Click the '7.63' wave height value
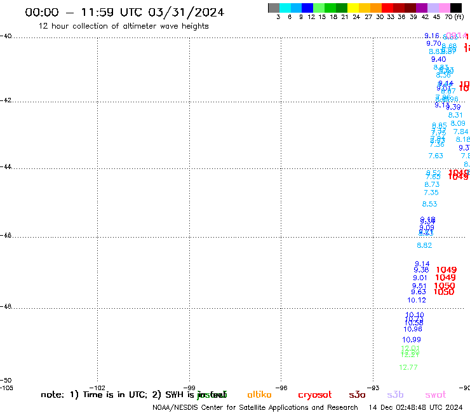The width and height of the screenshot is (470, 413). [x=436, y=156]
